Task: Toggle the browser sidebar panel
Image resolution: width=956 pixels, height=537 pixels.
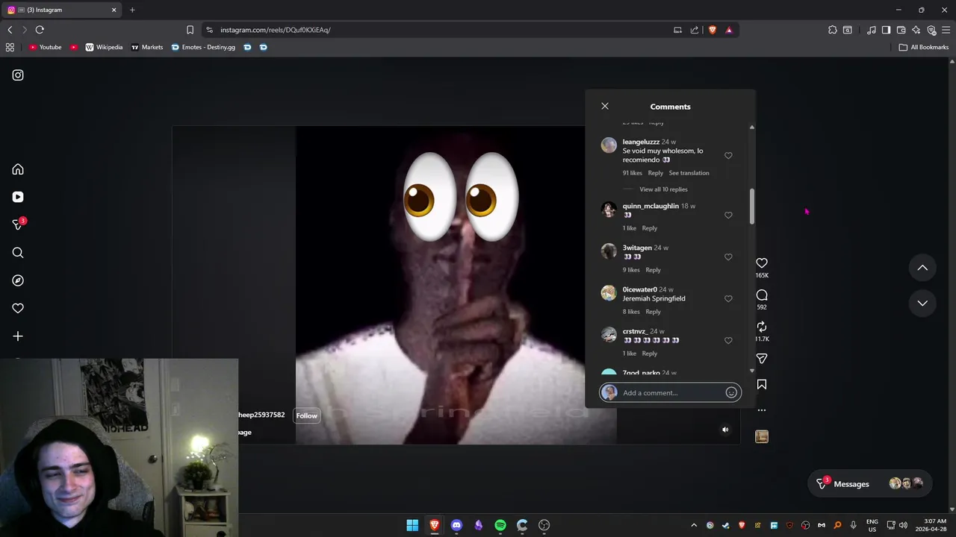Action: point(886,30)
